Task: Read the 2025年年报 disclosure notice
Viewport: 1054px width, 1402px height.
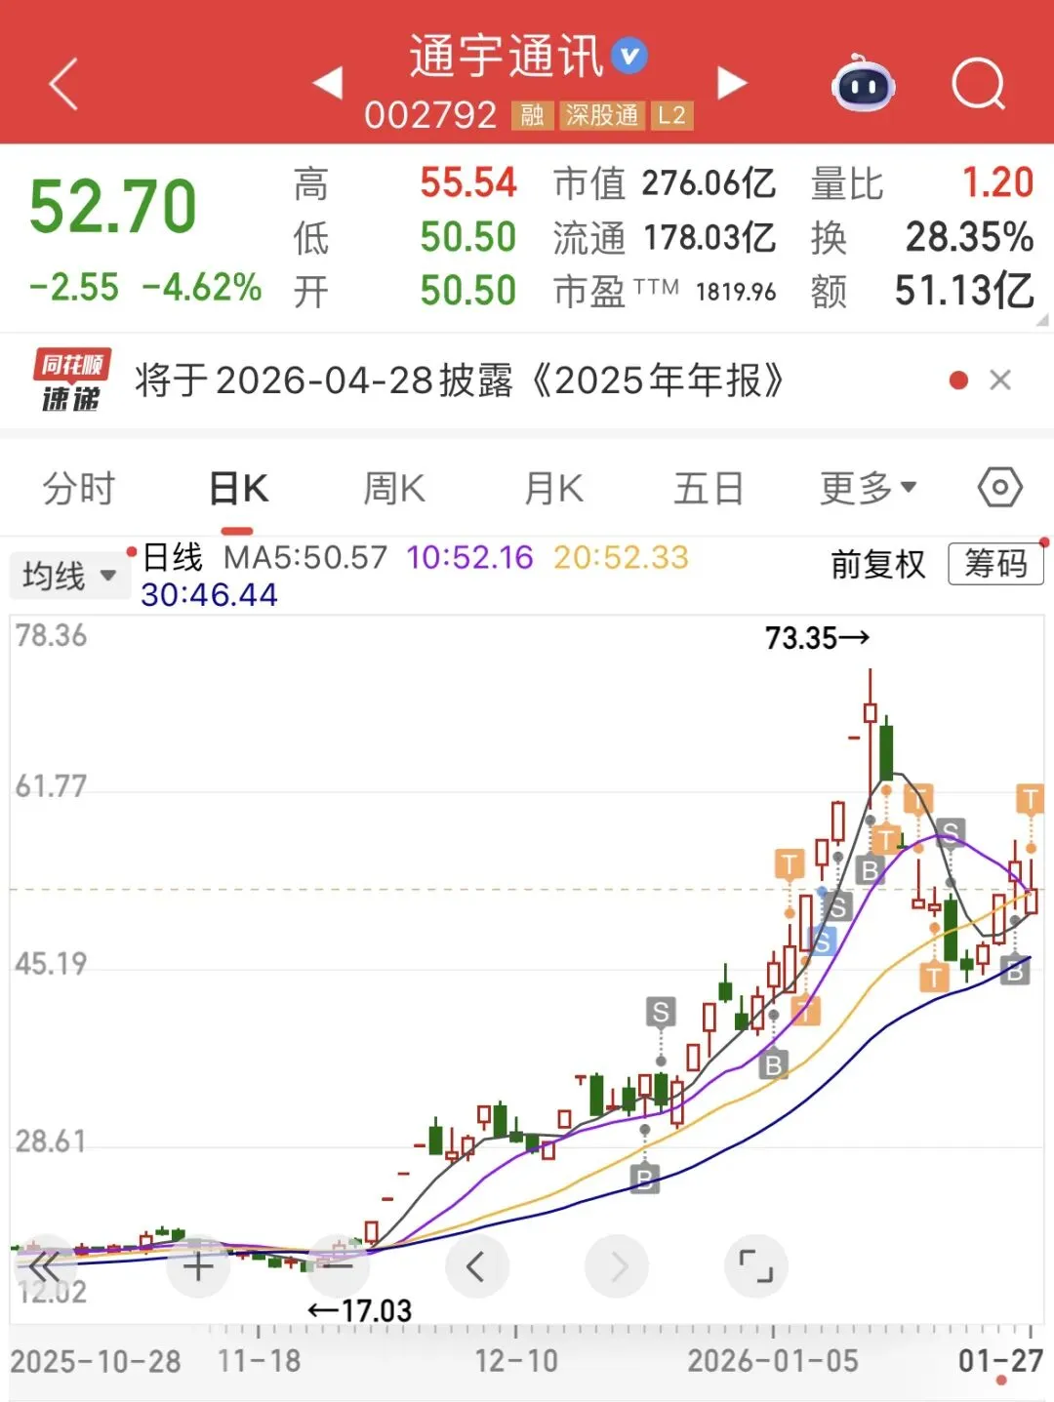Action: click(459, 381)
